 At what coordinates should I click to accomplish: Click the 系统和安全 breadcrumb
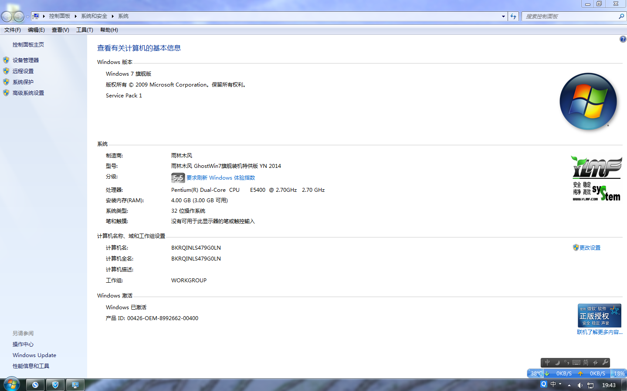coord(94,16)
